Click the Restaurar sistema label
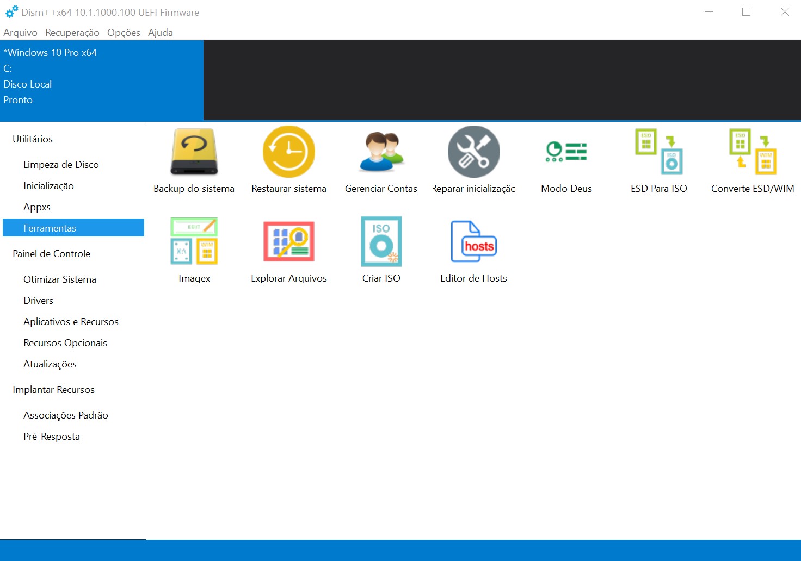The height and width of the screenshot is (561, 801). [289, 189]
